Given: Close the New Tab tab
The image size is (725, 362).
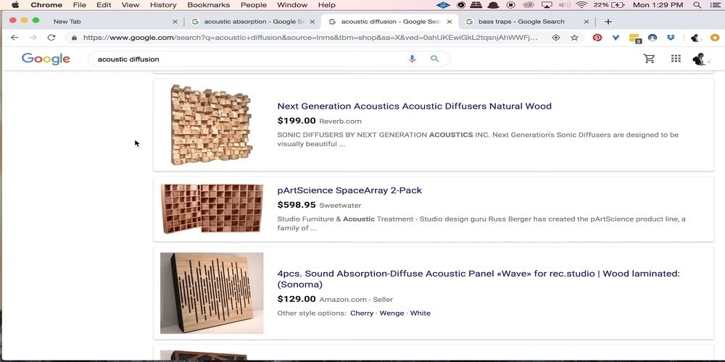Looking at the screenshot, I should tap(175, 22).
